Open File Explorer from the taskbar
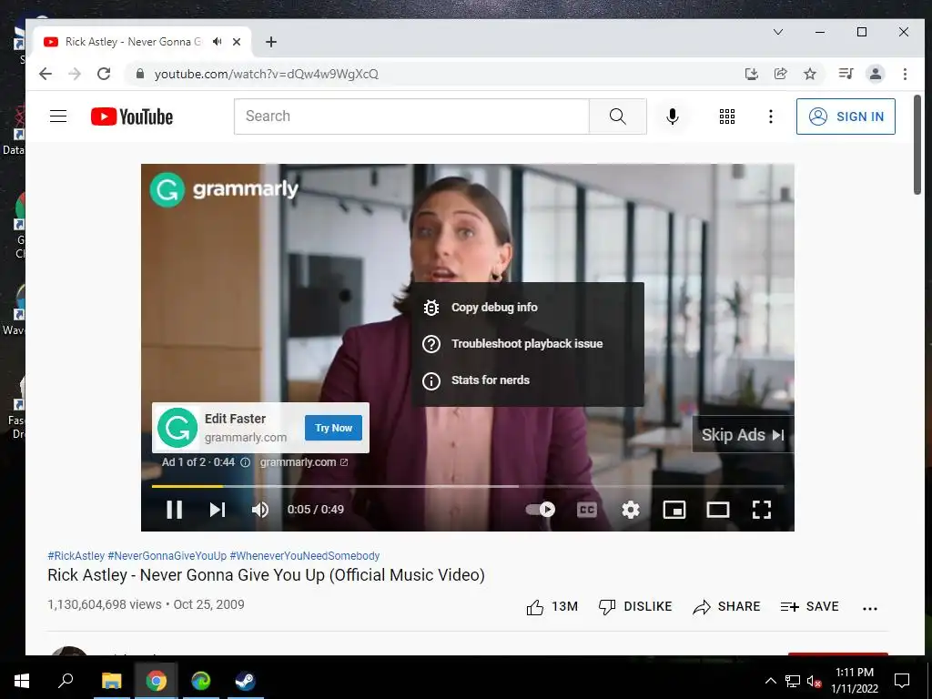The height and width of the screenshot is (699, 932). pos(111,681)
